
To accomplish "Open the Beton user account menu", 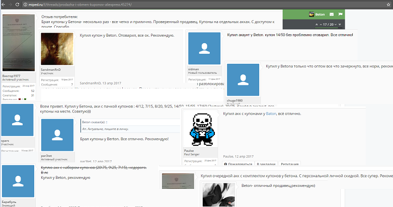I will [317, 14].
